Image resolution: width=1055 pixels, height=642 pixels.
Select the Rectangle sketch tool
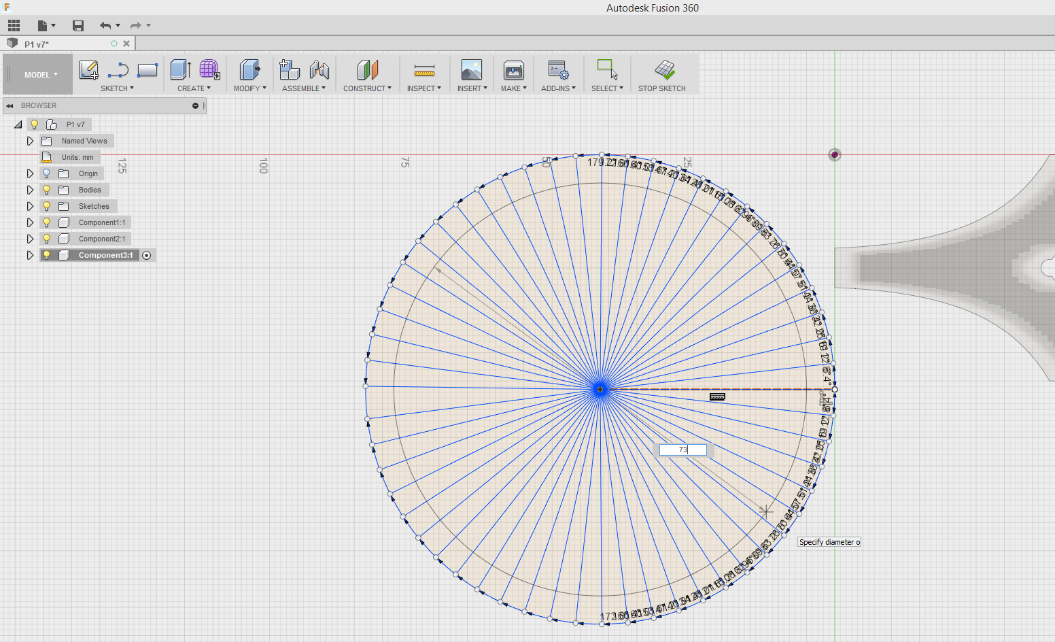148,70
